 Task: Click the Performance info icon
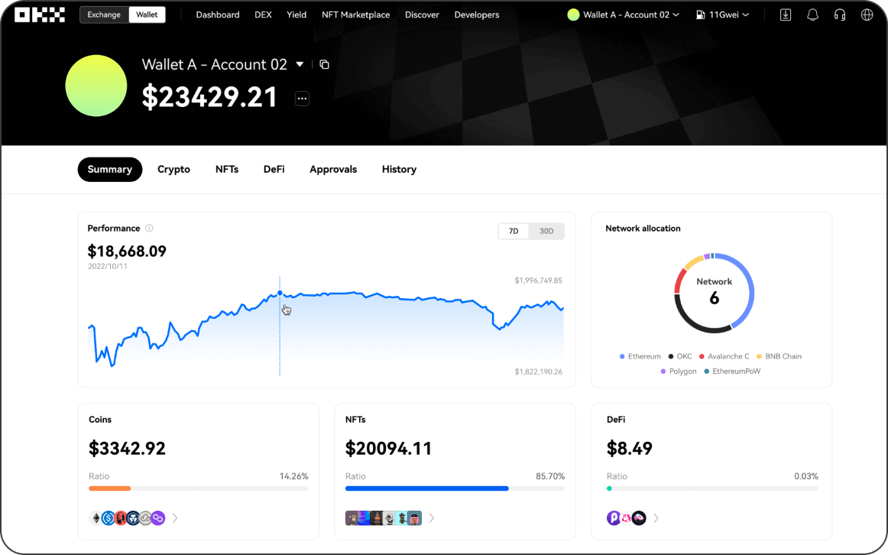click(x=149, y=229)
